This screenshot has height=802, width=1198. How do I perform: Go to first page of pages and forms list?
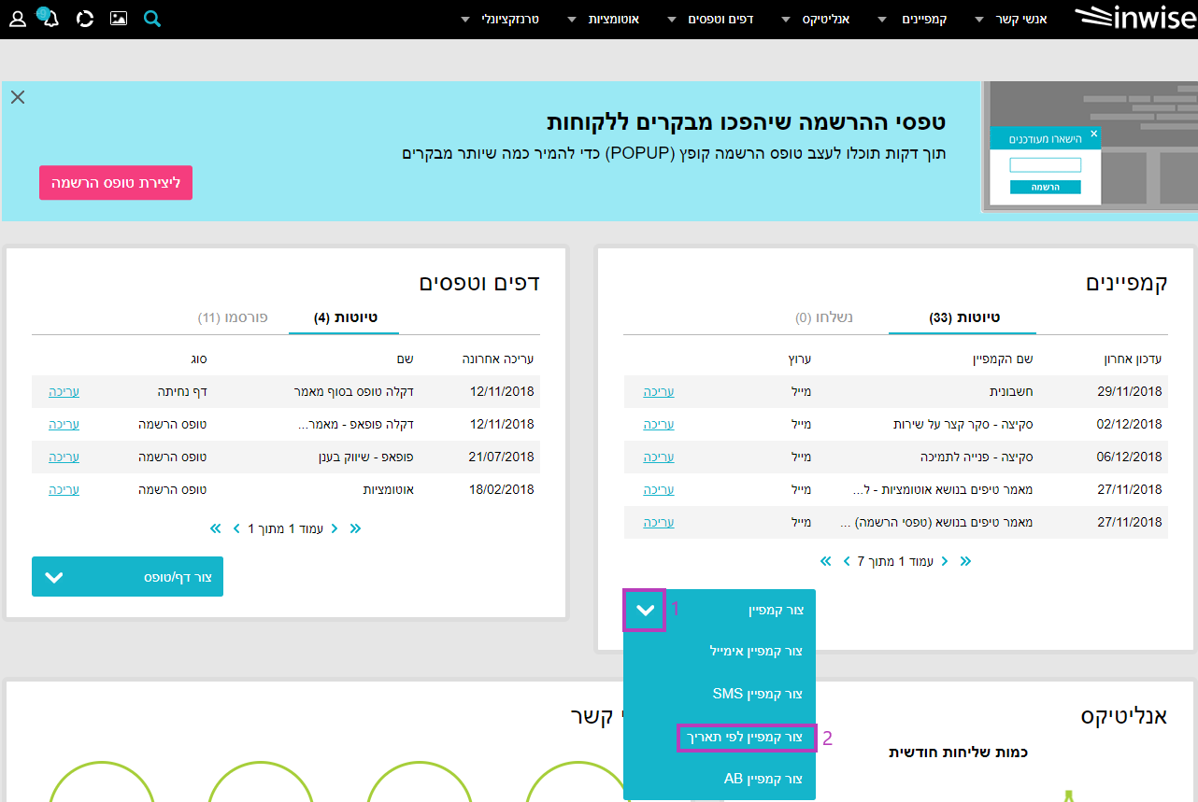pyautogui.click(x=355, y=528)
